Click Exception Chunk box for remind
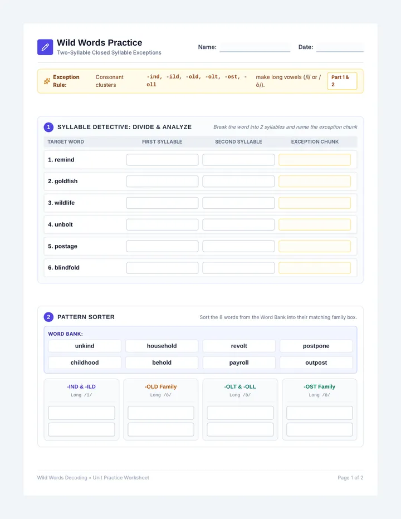 click(315, 159)
